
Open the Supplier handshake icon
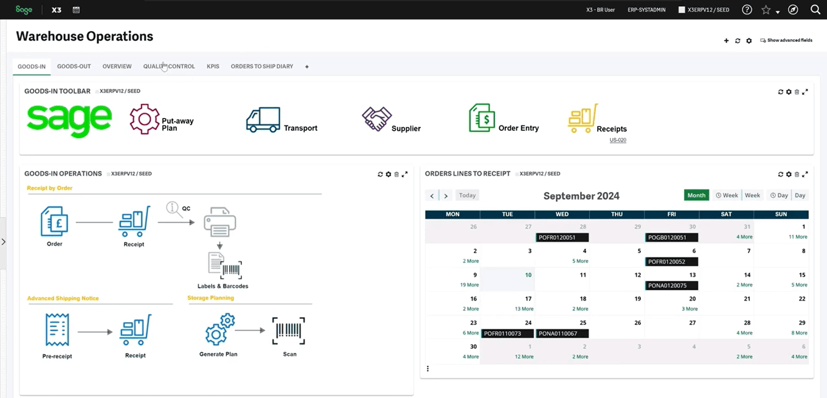pyautogui.click(x=377, y=119)
